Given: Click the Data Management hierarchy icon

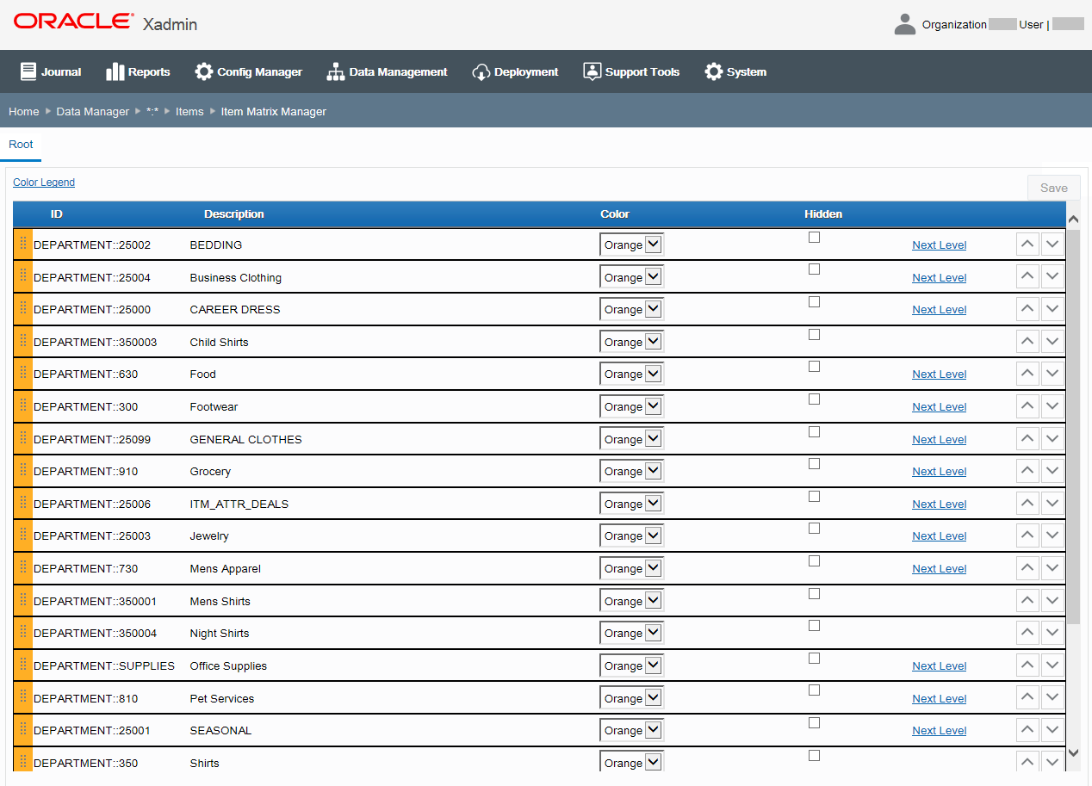Looking at the screenshot, I should pos(334,71).
